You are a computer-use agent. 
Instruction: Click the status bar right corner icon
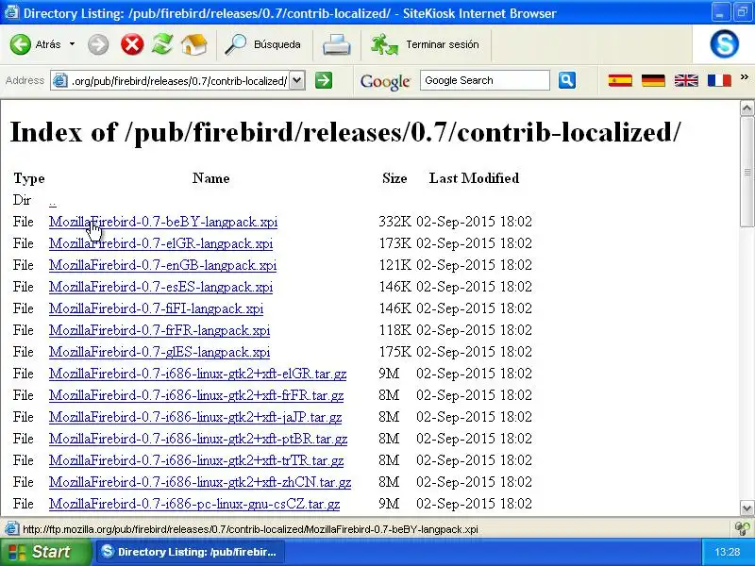[x=743, y=529]
